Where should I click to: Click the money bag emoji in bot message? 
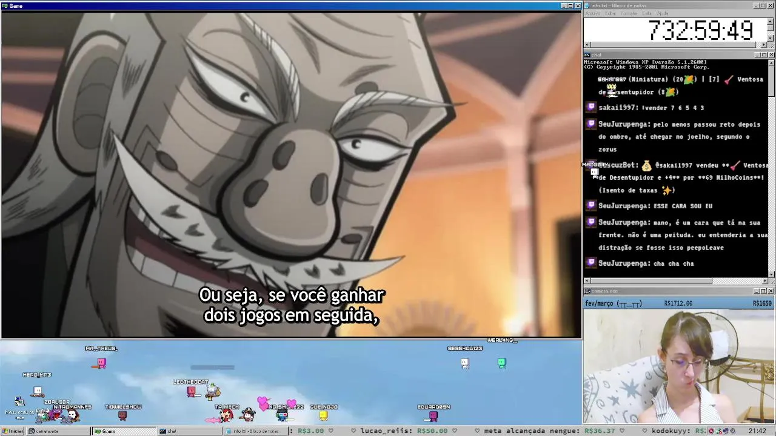point(646,165)
